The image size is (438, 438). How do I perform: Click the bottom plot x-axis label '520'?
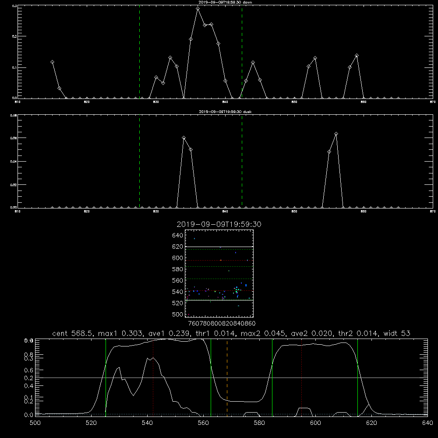point(92,423)
